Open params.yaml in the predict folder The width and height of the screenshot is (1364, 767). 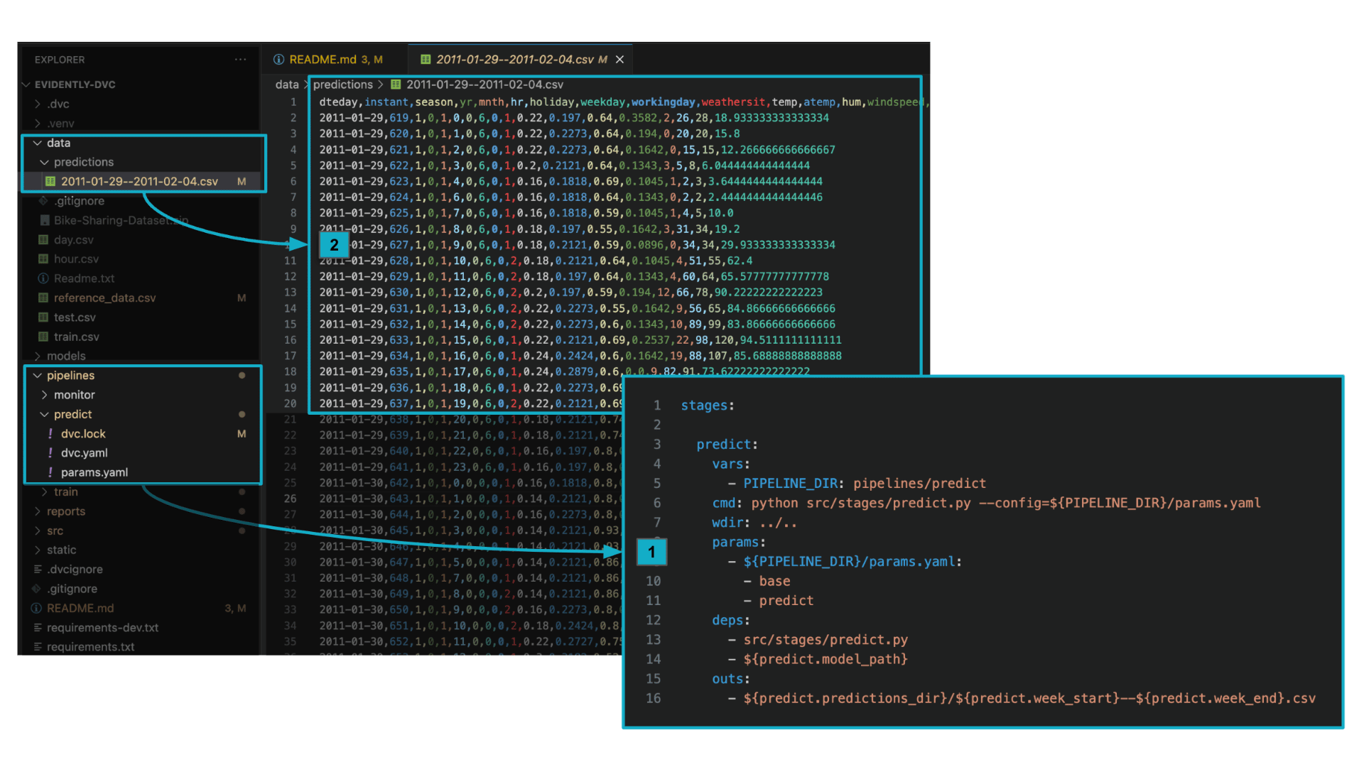(94, 473)
